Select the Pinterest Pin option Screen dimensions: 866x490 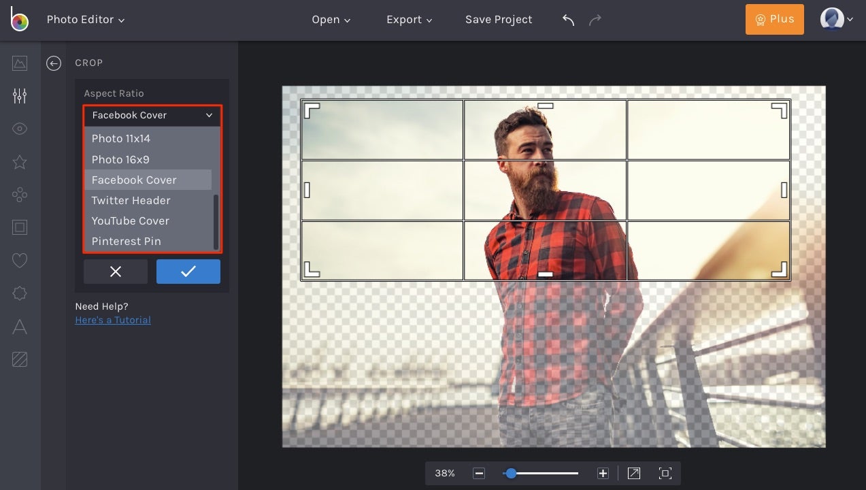[127, 241]
